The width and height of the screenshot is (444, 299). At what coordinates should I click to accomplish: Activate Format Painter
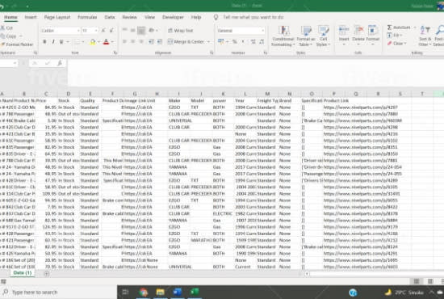[17, 44]
